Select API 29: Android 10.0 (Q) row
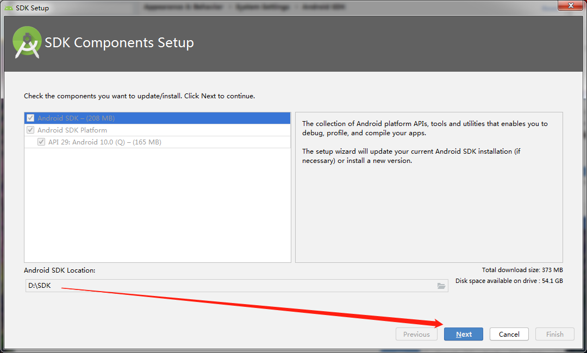The width and height of the screenshot is (587, 353). 157,142
